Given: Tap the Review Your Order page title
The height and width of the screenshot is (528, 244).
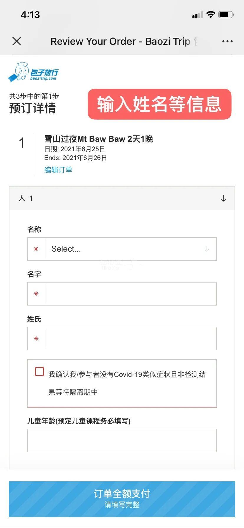Looking at the screenshot, I should tap(121, 42).
